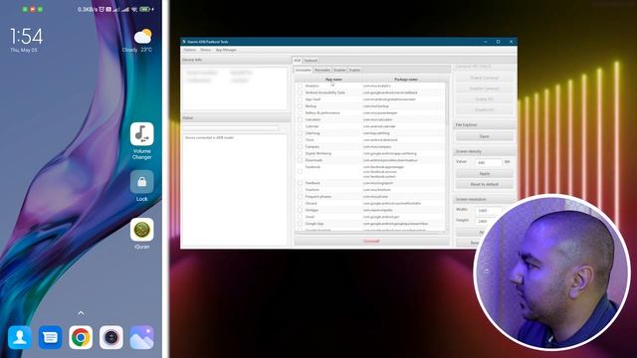Select the Reinstaller tab

[x=322, y=70]
